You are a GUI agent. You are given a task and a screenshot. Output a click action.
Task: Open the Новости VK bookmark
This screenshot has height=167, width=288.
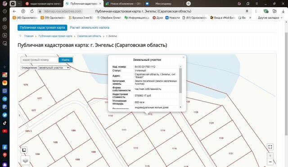(172, 18)
